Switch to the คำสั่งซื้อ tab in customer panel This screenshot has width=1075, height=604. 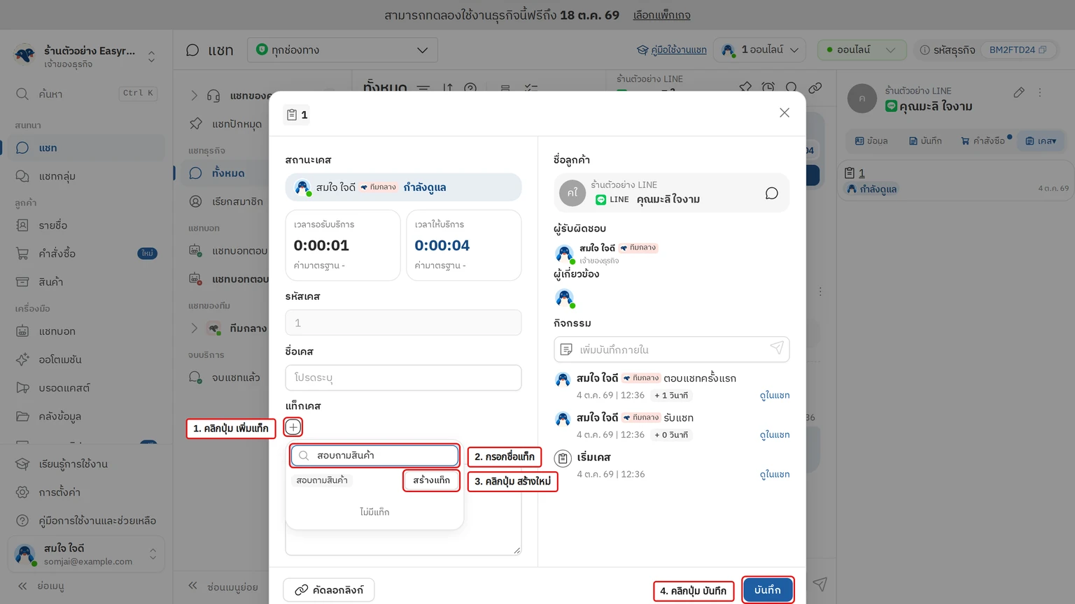(983, 141)
